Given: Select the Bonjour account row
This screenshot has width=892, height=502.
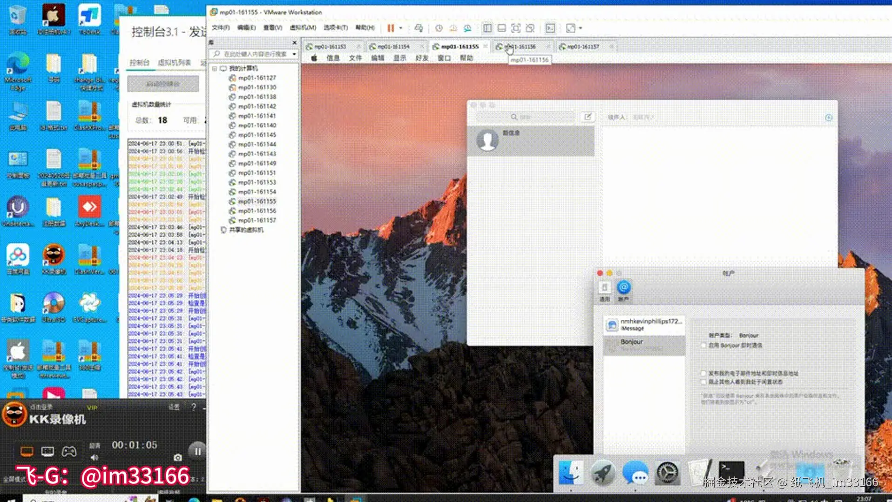Looking at the screenshot, I should [x=644, y=345].
